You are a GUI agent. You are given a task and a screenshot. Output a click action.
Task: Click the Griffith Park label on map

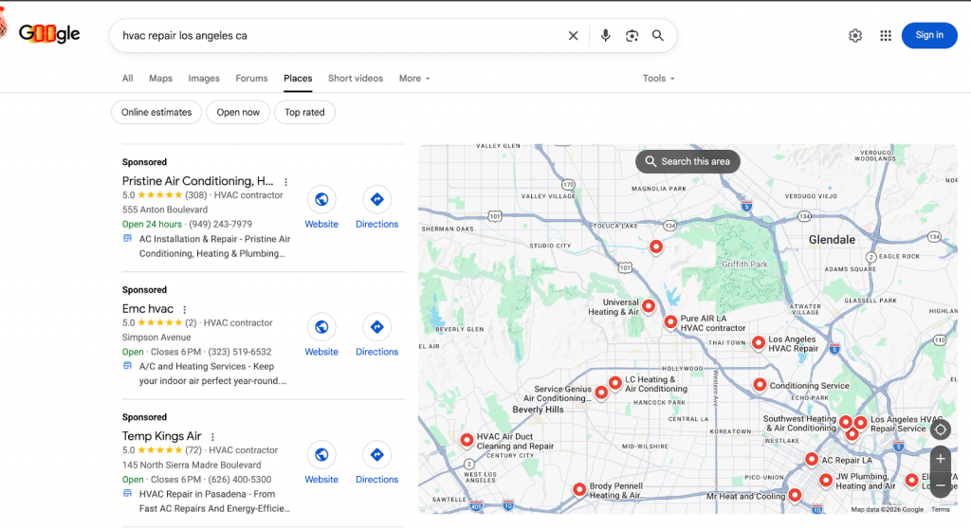pos(744,265)
